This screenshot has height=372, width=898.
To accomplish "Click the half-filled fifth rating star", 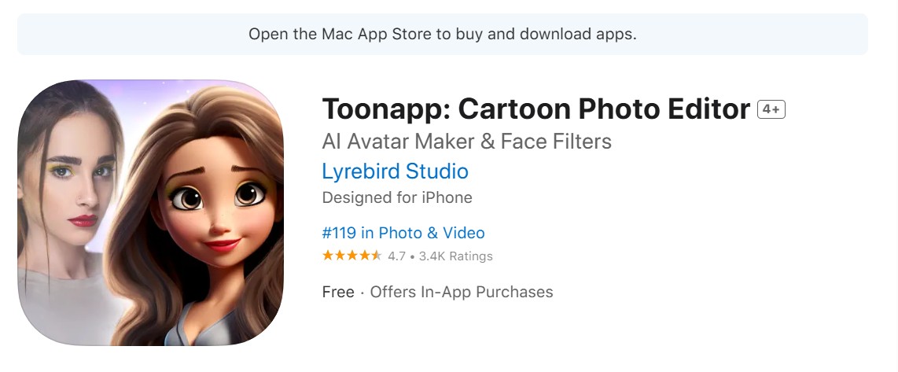I will coord(377,256).
